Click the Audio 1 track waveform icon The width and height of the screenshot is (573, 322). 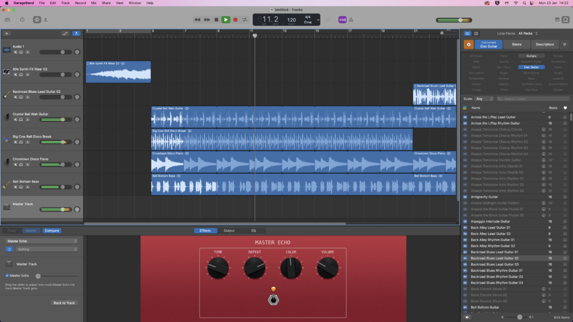pyautogui.click(x=7, y=50)
